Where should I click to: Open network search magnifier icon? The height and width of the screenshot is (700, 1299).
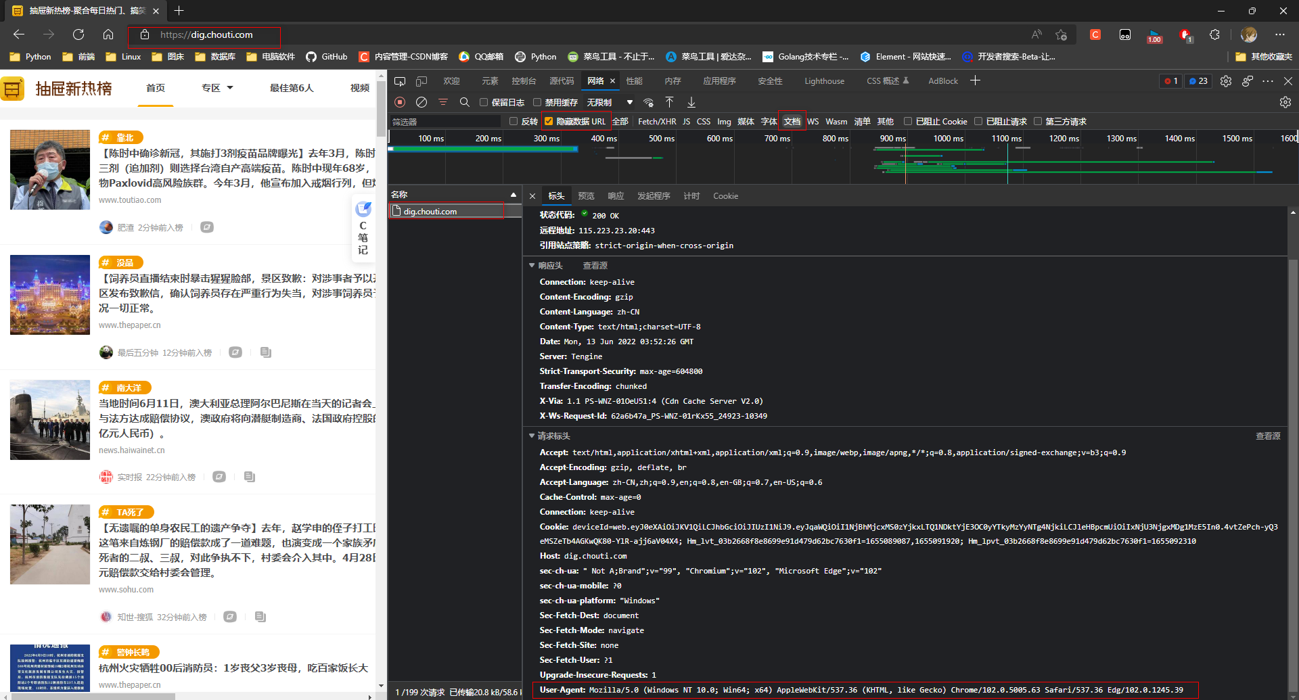tap(464, 102)
